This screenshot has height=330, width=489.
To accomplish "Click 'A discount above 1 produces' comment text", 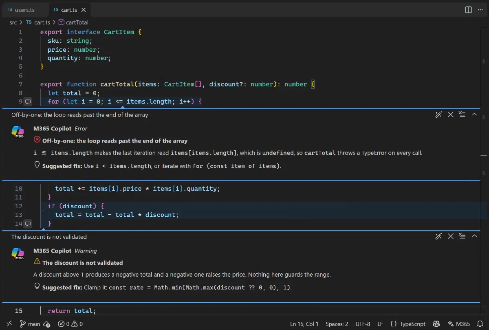I will [182, 275].
